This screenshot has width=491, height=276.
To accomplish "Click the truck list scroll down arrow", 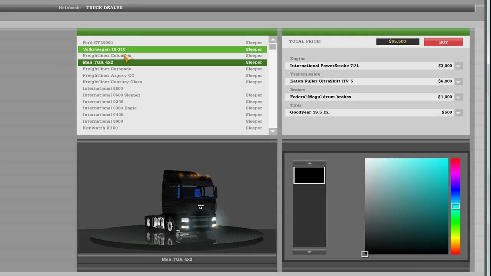I will [x=273, y=131].
